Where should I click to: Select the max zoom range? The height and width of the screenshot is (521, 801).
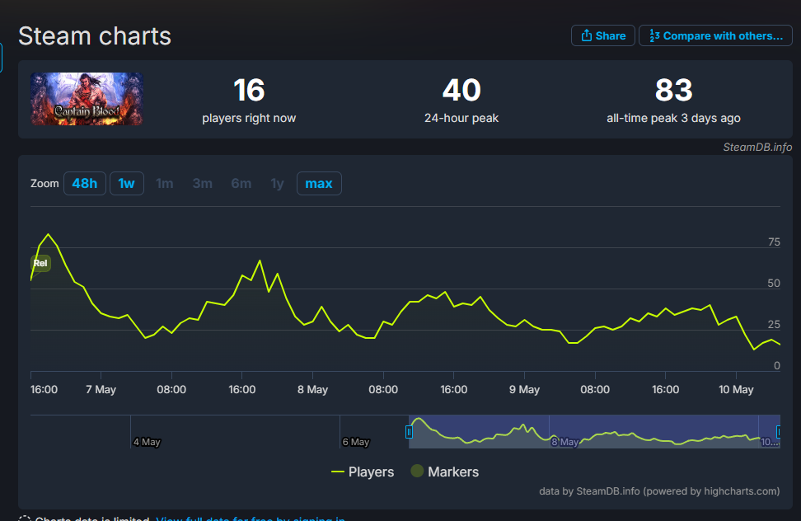[x=319, y=183]
